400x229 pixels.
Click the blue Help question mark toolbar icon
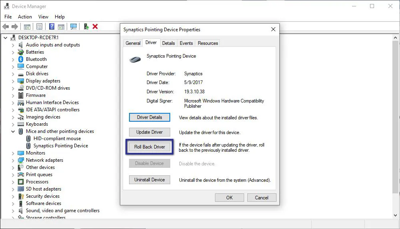point(52,26)
